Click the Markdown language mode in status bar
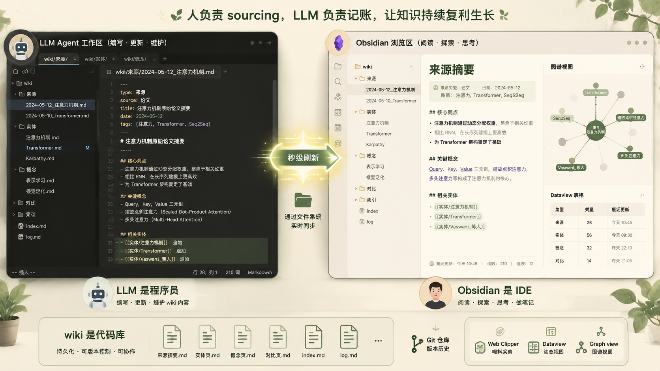The image size is (660, 371). (x=260, y=272)
